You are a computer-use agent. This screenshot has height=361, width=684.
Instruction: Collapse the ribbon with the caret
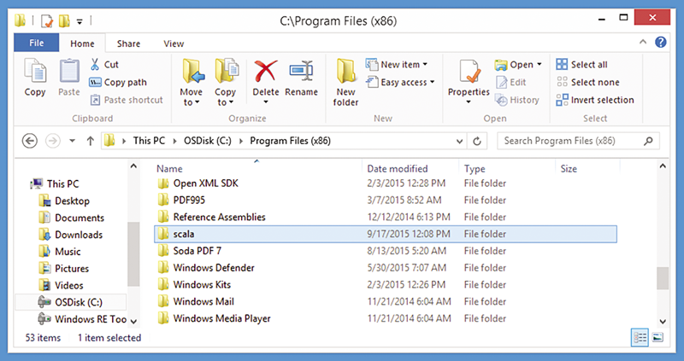tap(643, 42)
